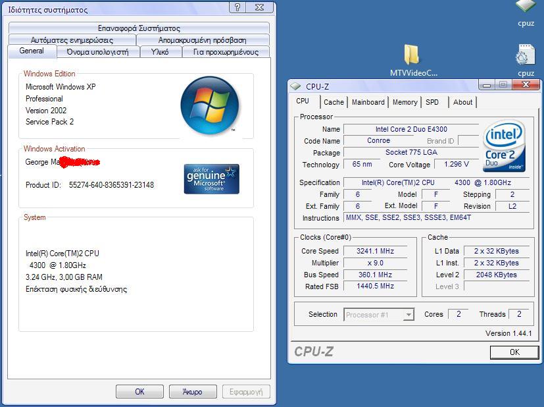Click the help question mark button

coord(237,7)
